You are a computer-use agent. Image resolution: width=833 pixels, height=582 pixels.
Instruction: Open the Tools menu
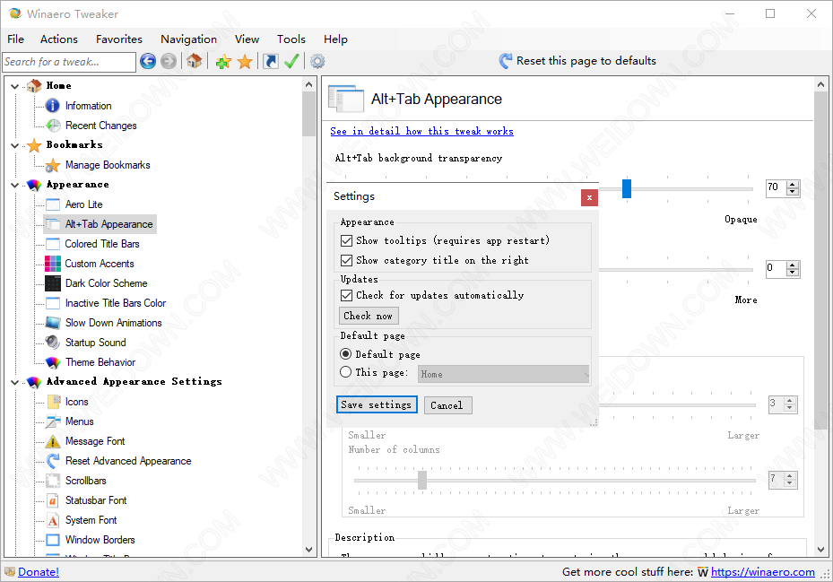(291, 39)
